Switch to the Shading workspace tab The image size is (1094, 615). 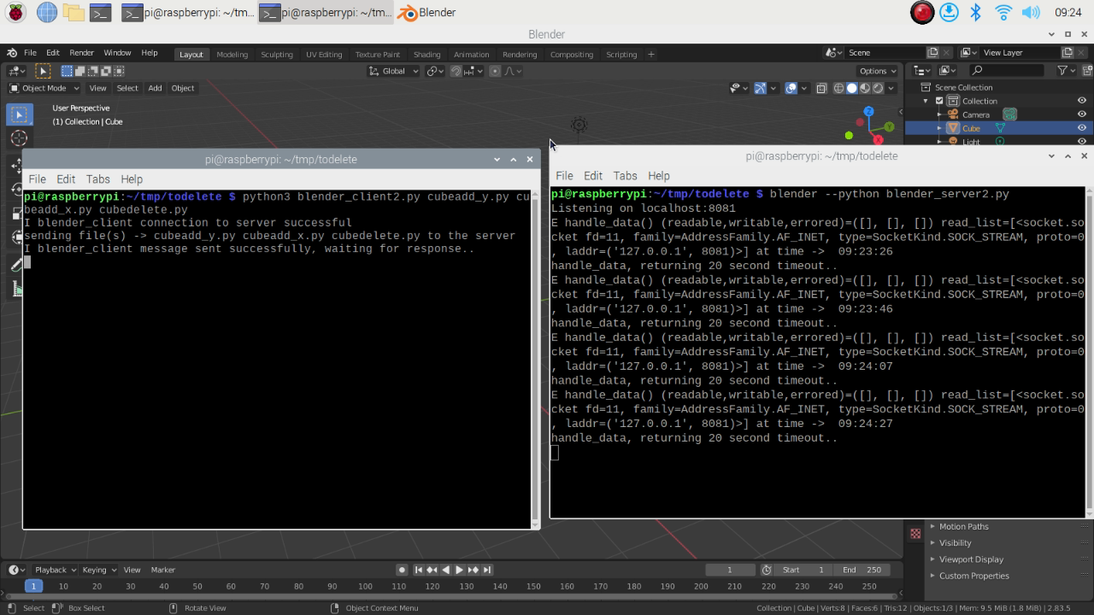pos(426,54)
